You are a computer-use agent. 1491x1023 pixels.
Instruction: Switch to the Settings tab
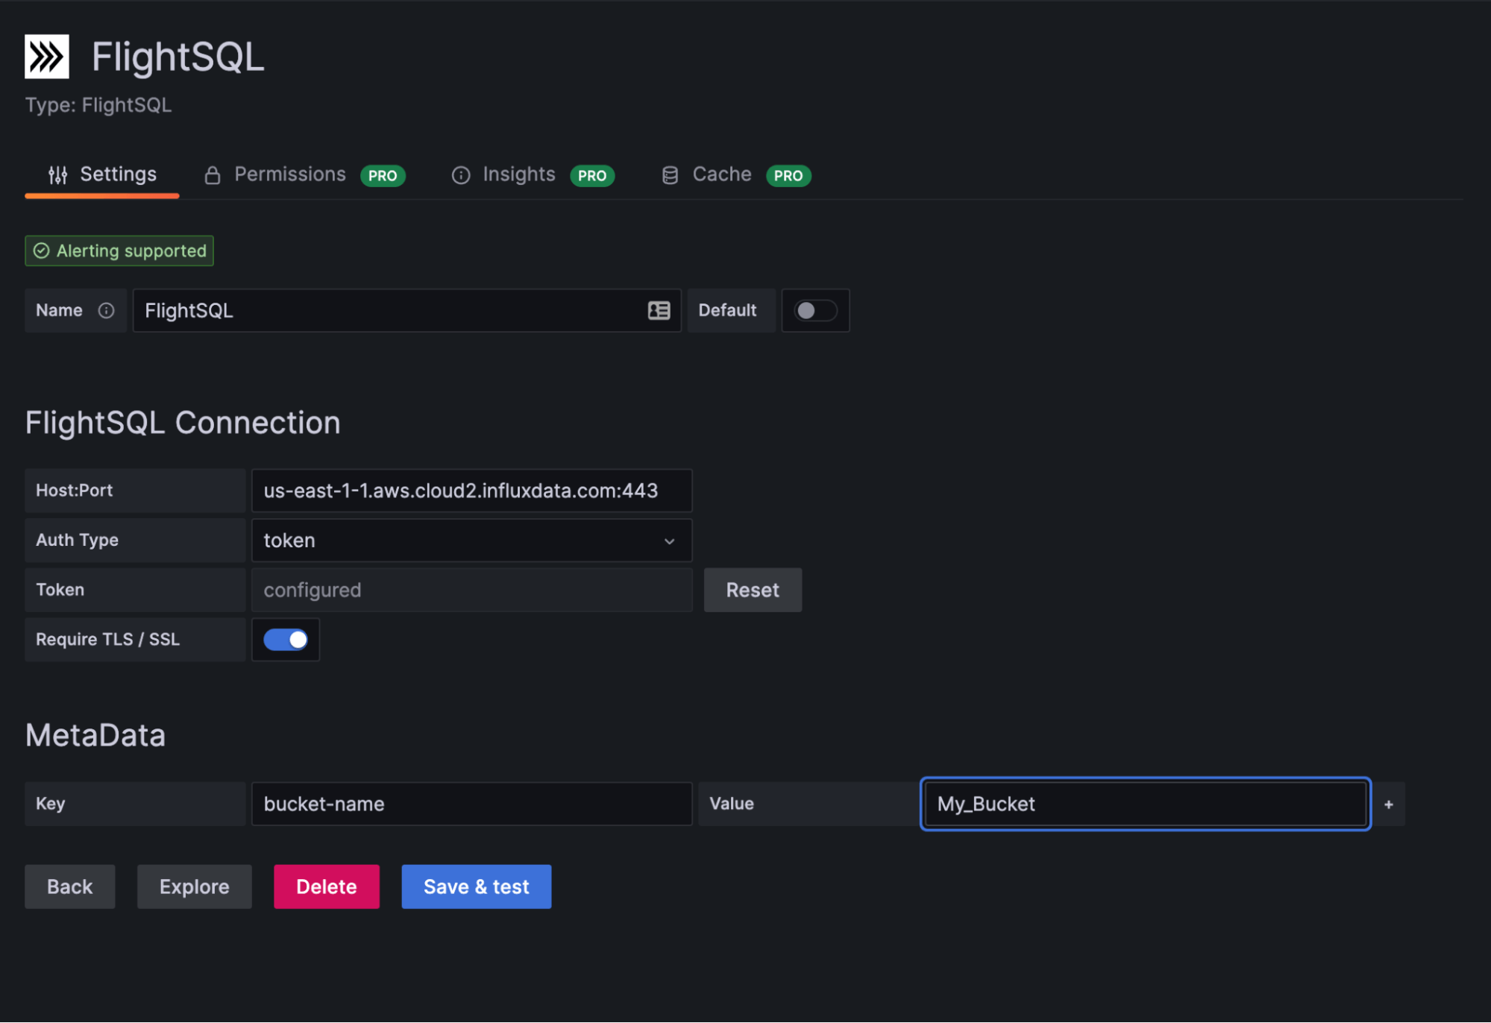click(102, 174)
